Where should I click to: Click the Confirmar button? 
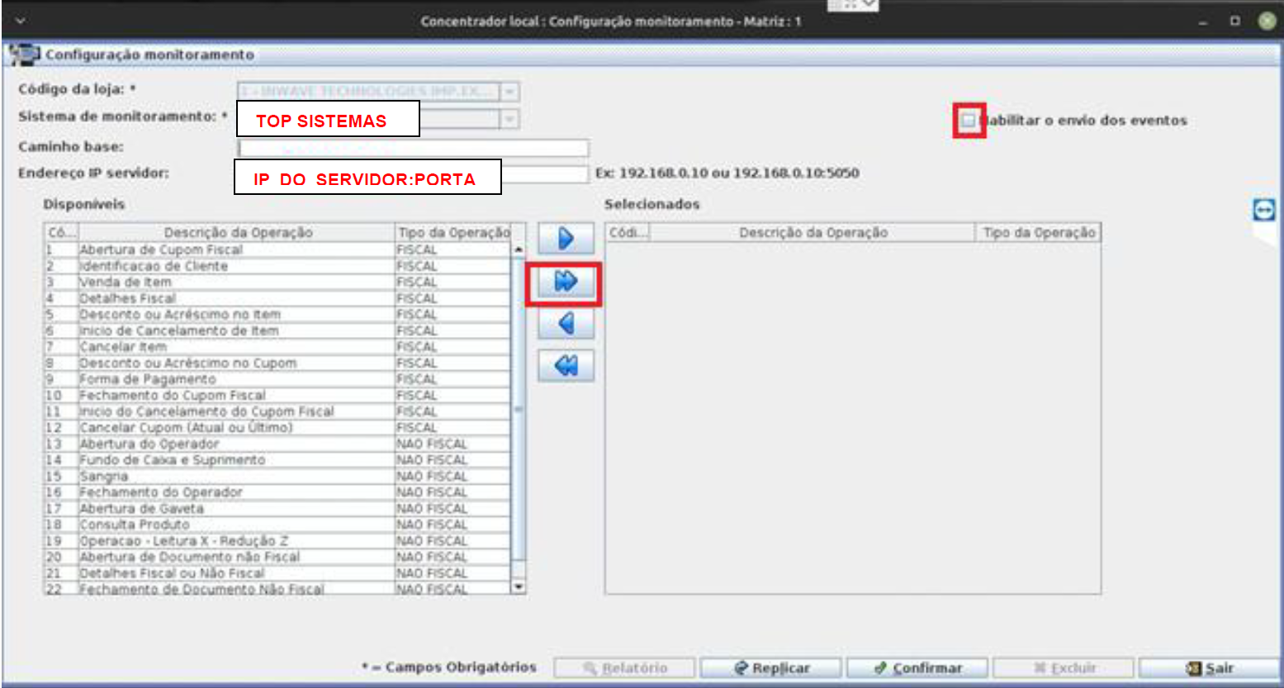[x=918, y=668]
